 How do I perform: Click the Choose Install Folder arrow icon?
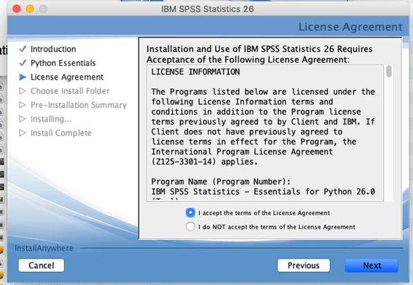[x=23, y=91]
